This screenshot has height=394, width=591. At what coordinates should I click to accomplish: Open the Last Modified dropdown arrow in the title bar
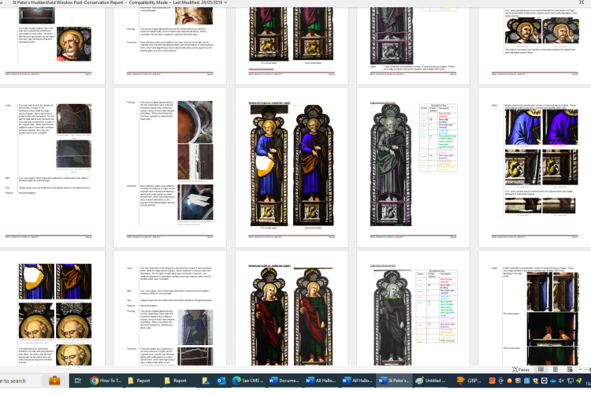[226, 2]
